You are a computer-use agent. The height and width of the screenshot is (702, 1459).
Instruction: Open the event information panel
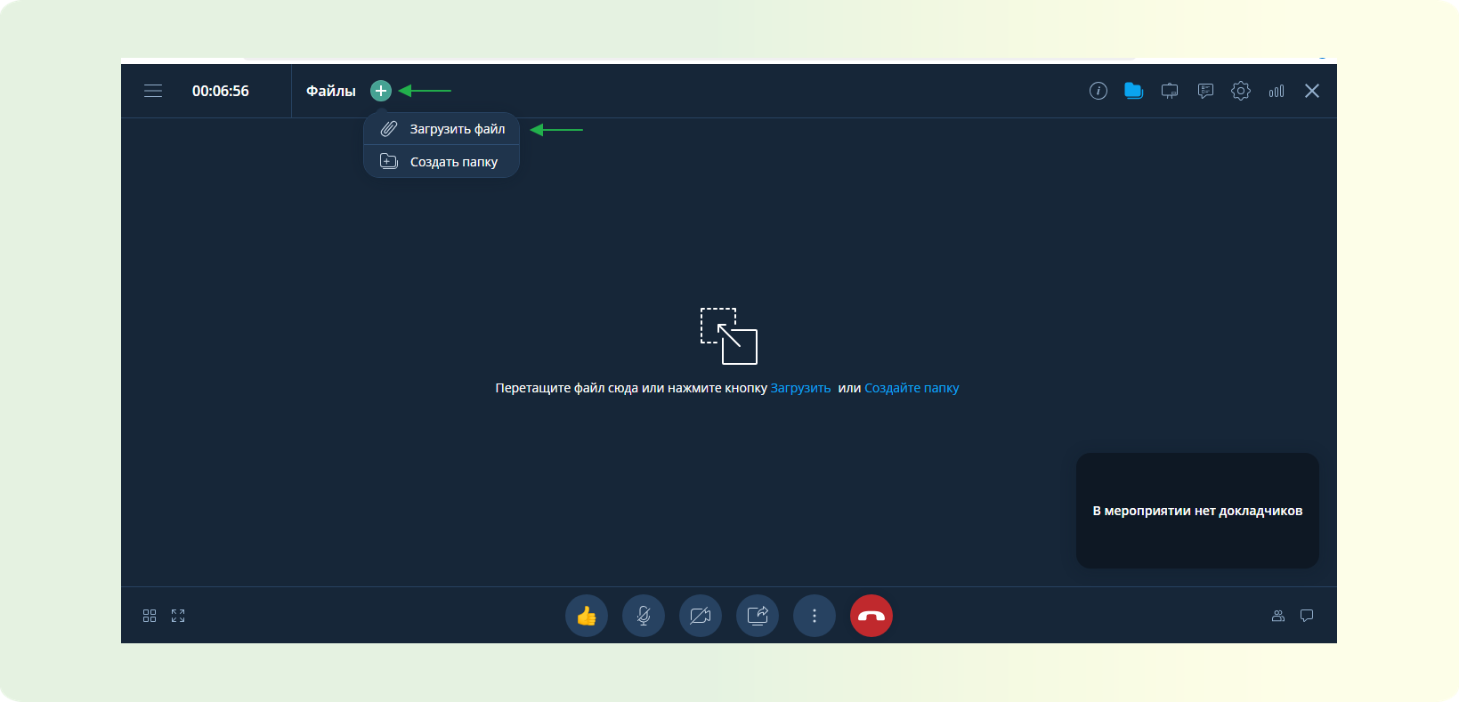[x=1098, y=91]
